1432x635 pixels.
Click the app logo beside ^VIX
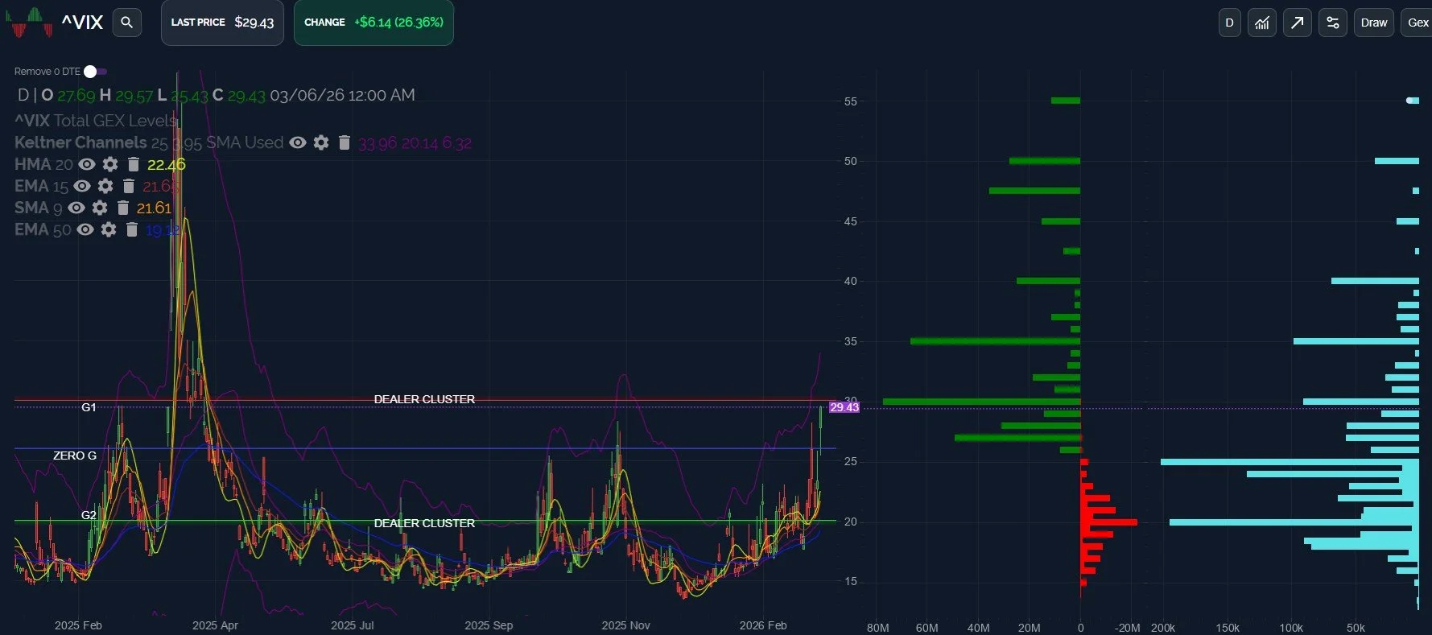[29, 23]
